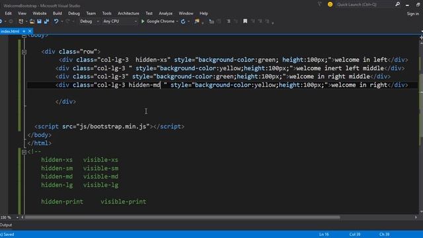Screen dimensions: 423x238
Task: Click the Google Chrome run button label
Action: 161,21
